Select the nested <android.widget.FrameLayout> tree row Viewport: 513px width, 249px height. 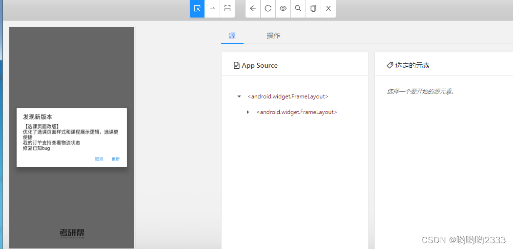tap(297, 112)
